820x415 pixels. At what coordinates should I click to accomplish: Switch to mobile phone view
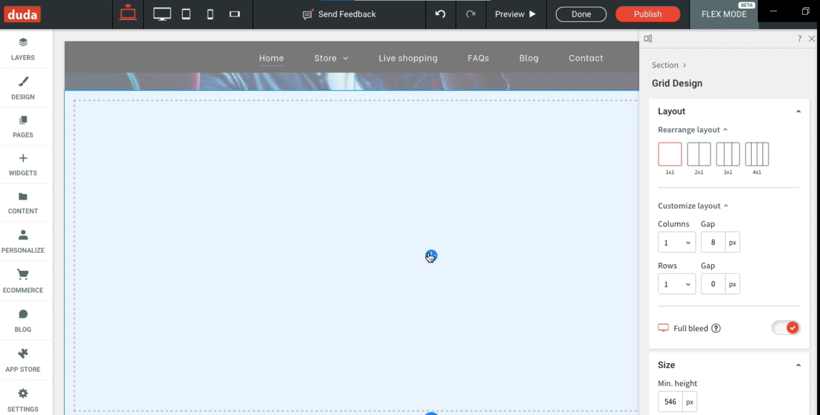click(210, 14)
